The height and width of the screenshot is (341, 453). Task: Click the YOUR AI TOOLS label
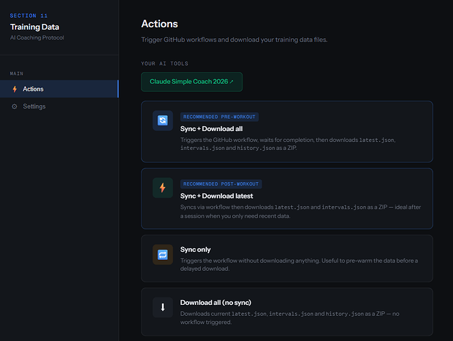click(165, 63)
